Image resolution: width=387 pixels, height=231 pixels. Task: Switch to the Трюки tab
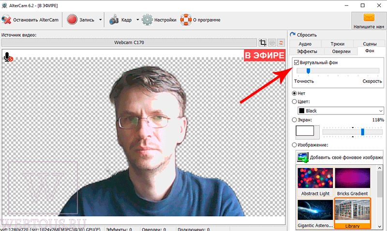point(337,44)
